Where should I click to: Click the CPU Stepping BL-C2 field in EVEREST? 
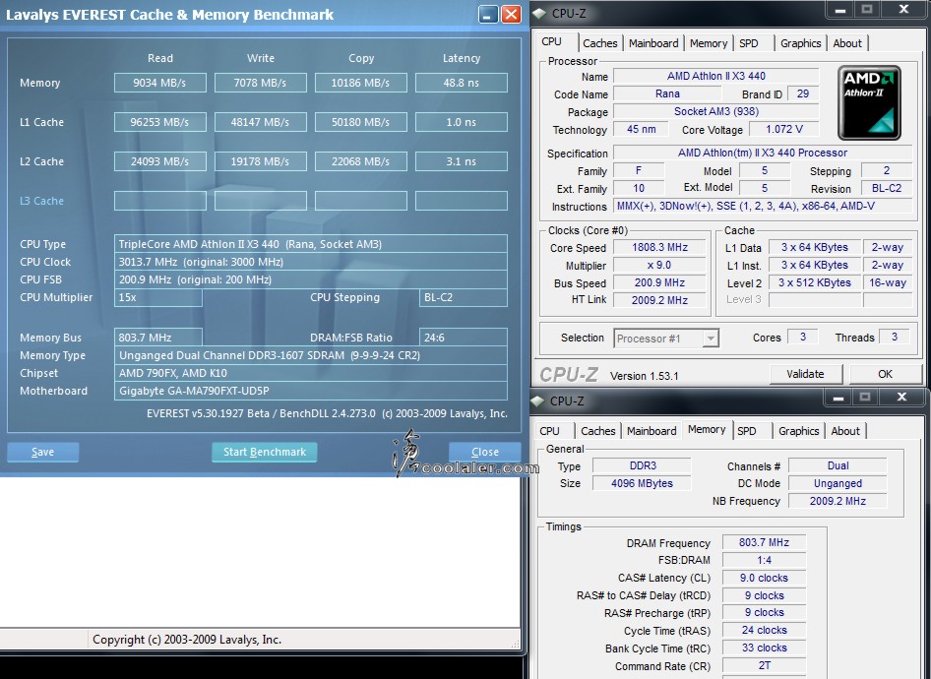(x=464, y=297)
